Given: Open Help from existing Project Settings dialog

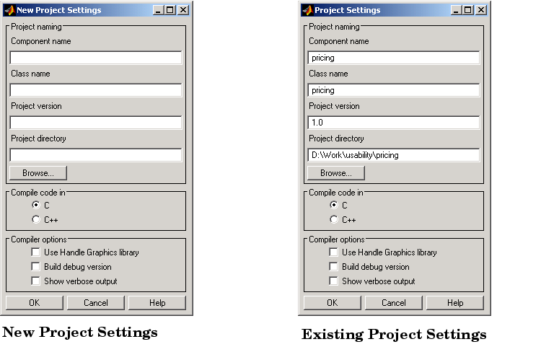Looking at the screenshot, I should click(455, 303).
